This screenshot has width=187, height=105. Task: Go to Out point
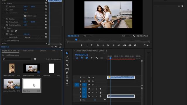coord(118,45)
